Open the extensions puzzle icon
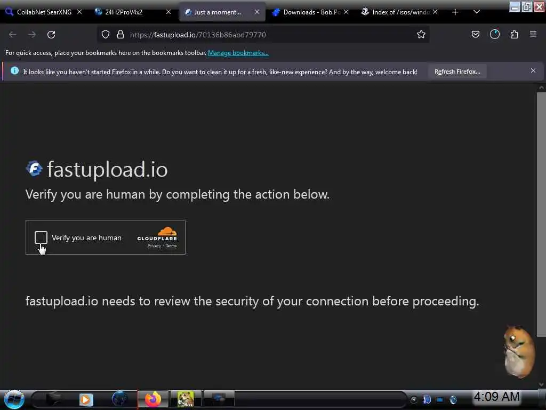This screenshot has width=546, height=410. point(514,34)
